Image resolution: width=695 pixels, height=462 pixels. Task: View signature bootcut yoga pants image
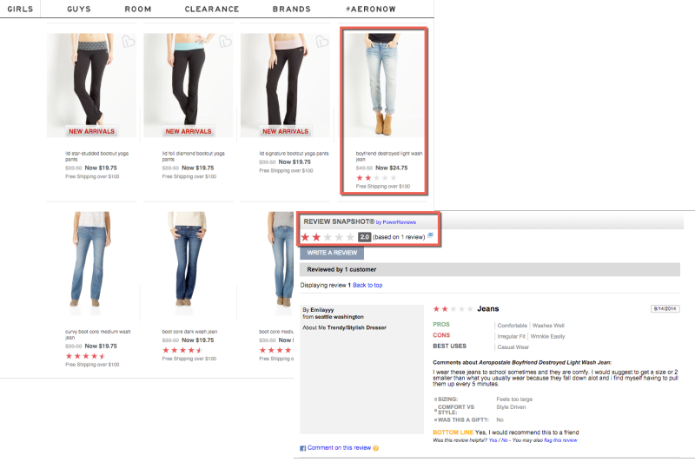click(285, 85)
